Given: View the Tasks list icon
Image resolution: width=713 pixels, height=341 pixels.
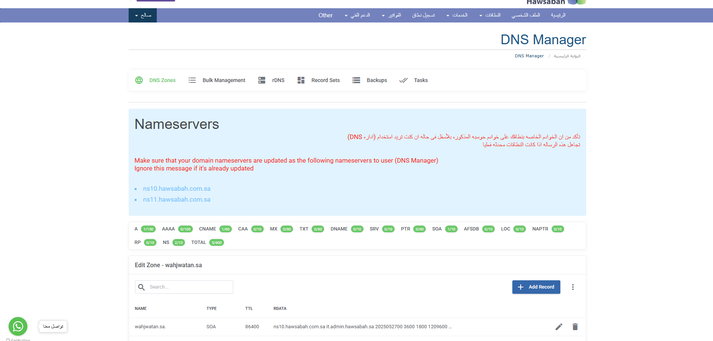Looking at the screenshot, I should [x=404, y=80].
